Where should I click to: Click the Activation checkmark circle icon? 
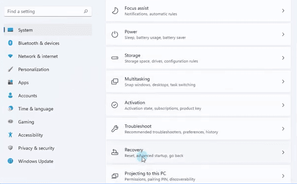click(x=115, y=105)
